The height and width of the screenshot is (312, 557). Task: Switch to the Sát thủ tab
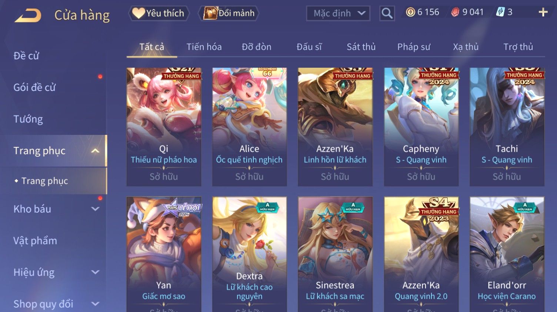pyautogui.click(x=361, y=47)
